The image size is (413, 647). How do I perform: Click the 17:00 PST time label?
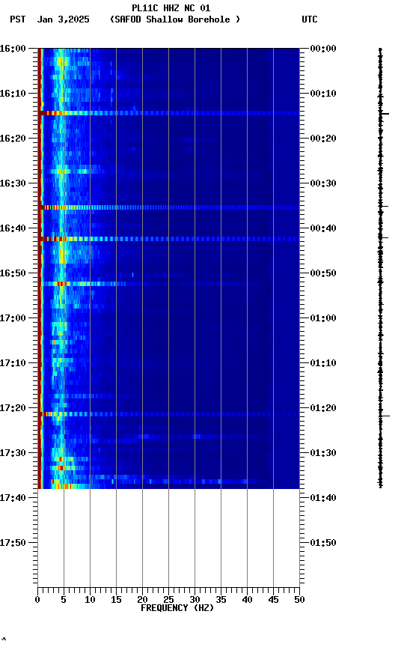13,318
